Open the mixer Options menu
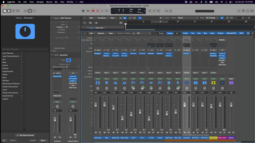255x143 pixels. [102, 33]
